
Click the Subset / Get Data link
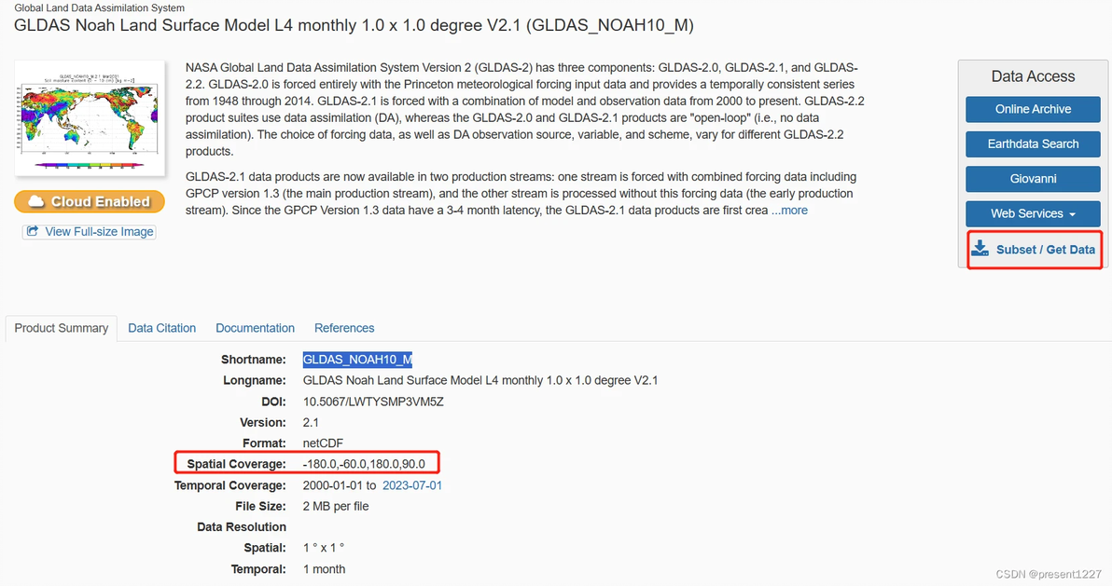pyautogui.click(x=1045, y=250)
